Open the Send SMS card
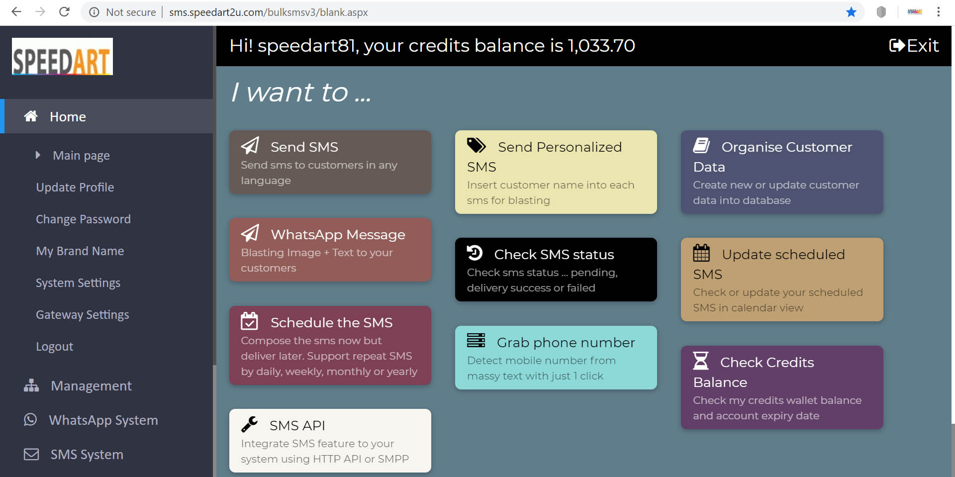The height and width of the screenshot is (477, 955). click(x=330, y=162)
